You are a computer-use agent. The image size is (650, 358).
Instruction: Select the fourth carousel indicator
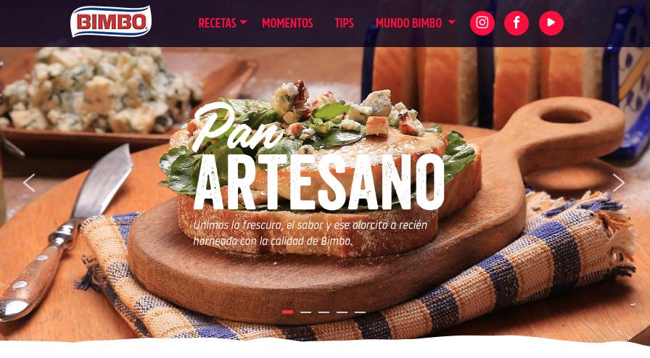(342, 312)
